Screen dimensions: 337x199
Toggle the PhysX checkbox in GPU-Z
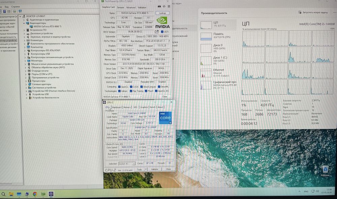(146, 91)
